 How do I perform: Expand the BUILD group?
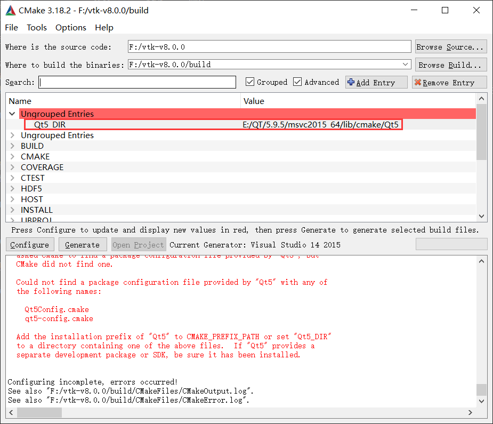click(12, 146)
